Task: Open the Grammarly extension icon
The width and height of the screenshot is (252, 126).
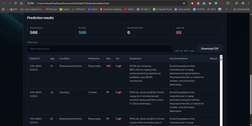Action: click(x=204, y=3)
